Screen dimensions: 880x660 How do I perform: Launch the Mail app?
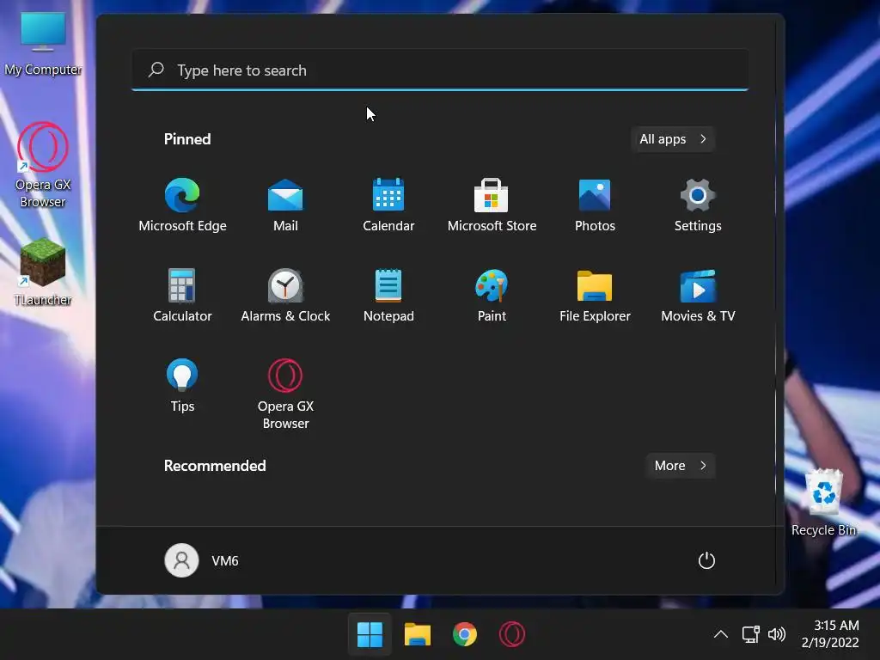pos(285,205)
